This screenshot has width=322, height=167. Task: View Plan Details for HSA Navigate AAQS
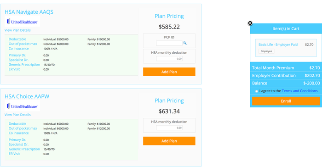click(17, 30)
